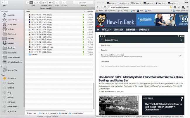
Task: Open DISCUSSION on How-To Geek
Action: (x=118, y=30)
